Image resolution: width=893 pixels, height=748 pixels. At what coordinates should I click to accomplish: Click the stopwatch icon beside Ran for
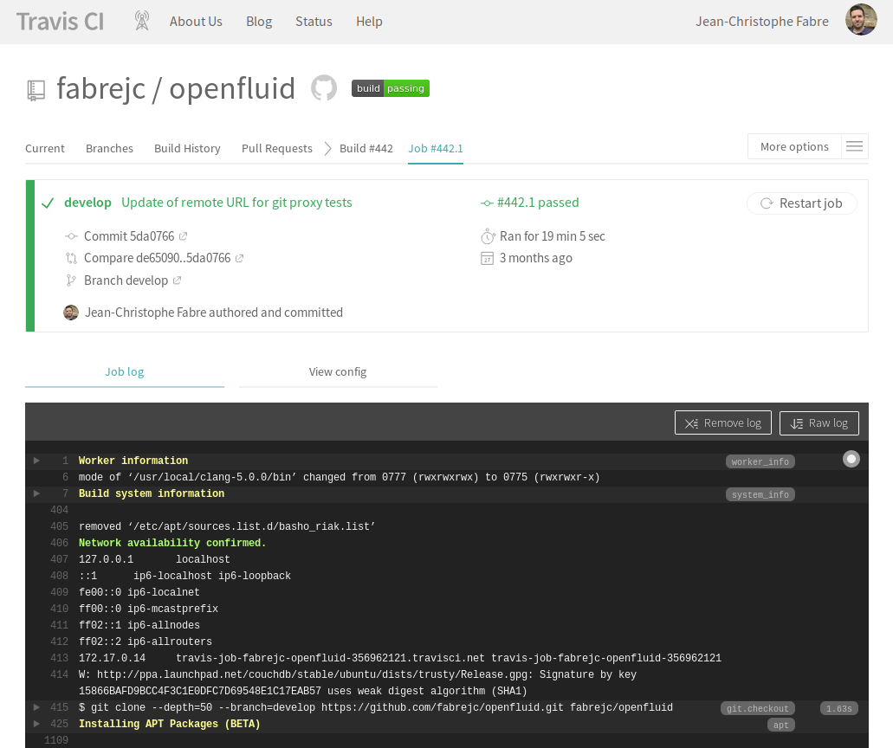[488, 236]
